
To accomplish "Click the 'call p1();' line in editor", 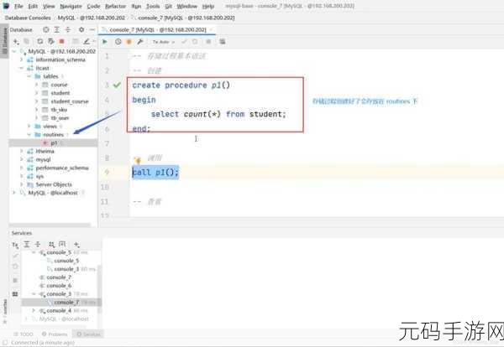I will 155,172.
